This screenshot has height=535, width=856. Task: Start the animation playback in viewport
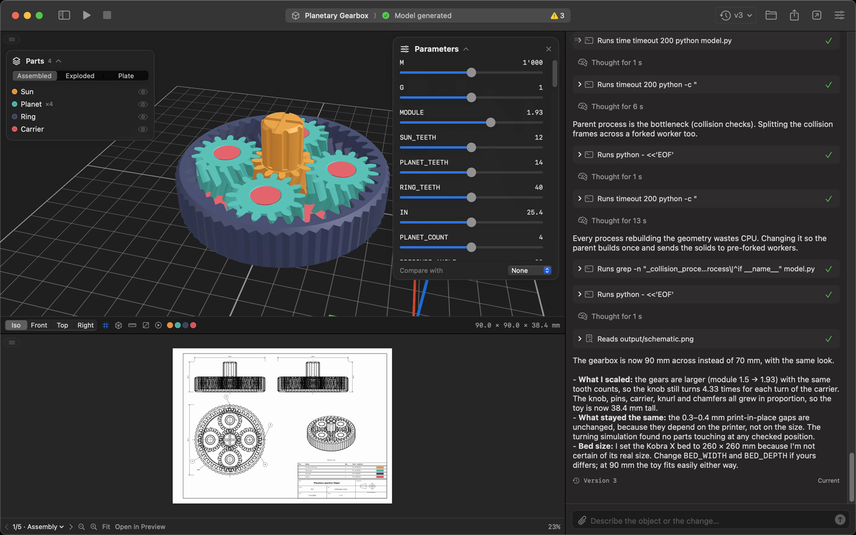158,325
